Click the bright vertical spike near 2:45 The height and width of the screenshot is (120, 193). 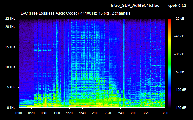coord(124,63)
